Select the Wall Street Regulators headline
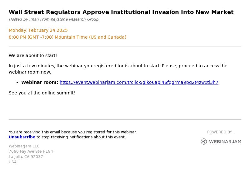This screenshot has height=187, width=250. pyautogui.click(x=121, y=12)
